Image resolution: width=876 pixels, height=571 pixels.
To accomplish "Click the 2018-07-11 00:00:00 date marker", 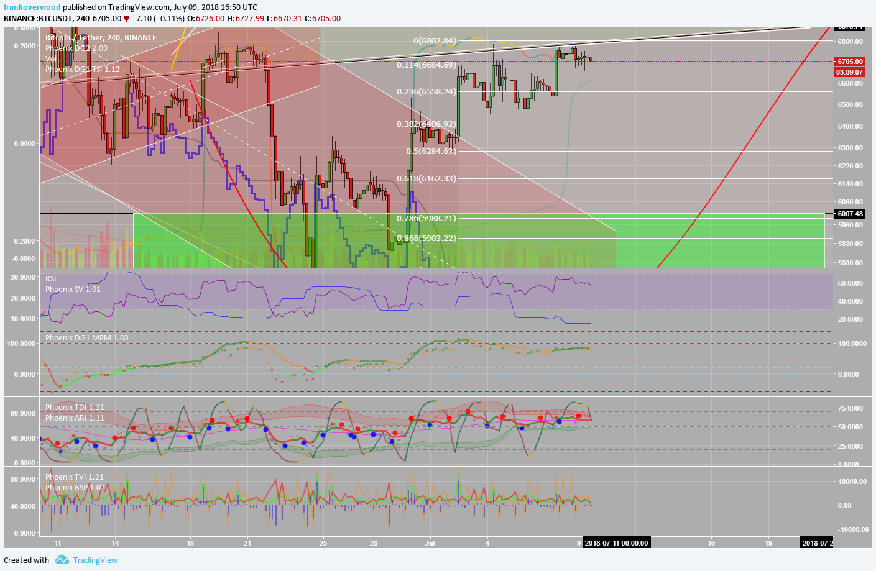I will 617,542.
